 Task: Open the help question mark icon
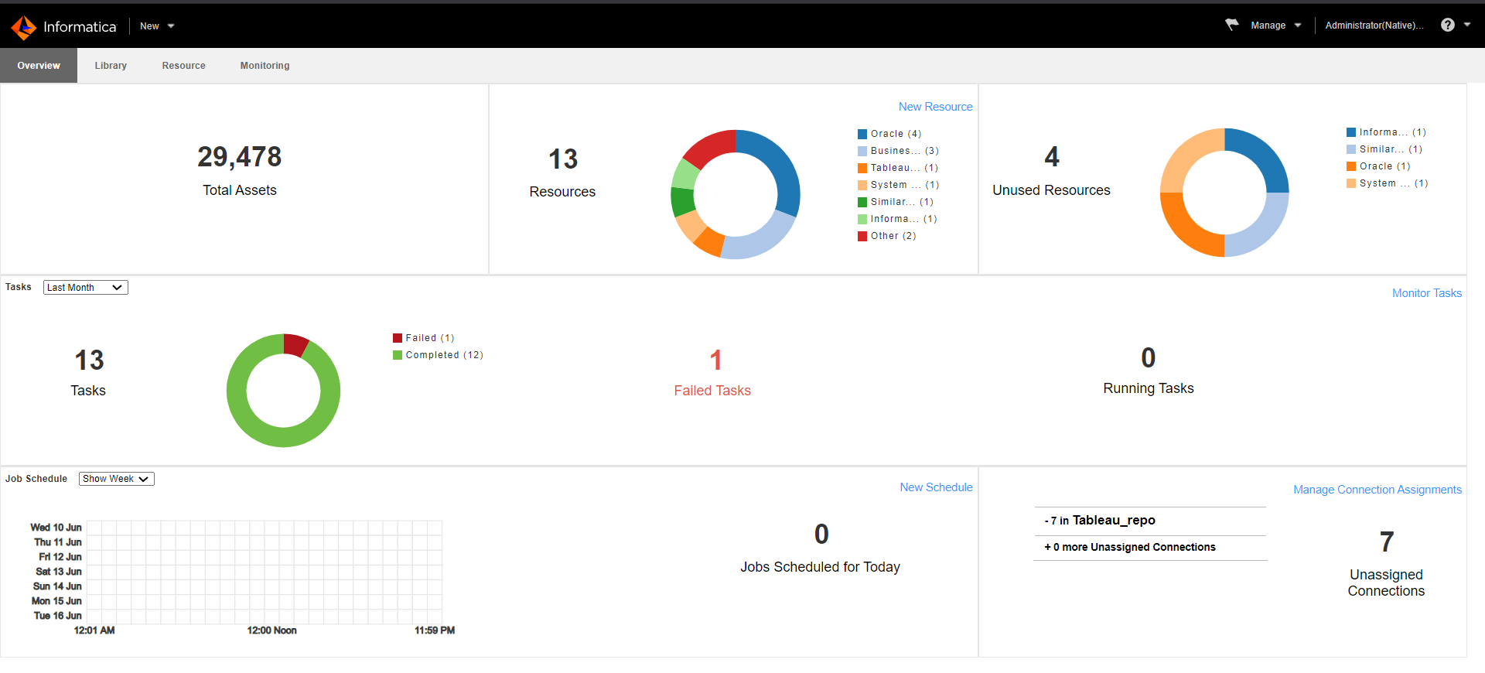[x=1447, y=26]
